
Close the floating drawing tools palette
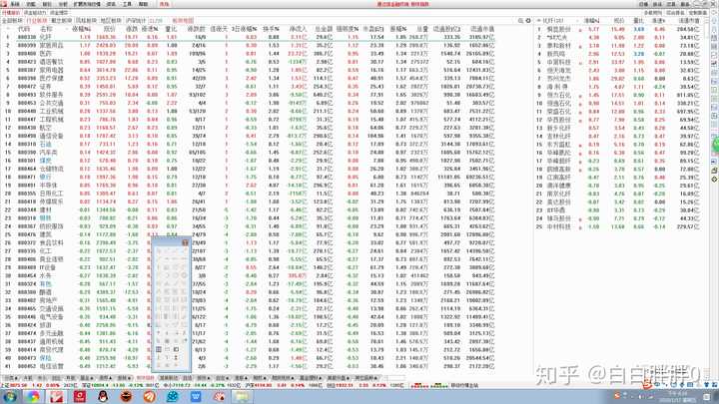pos(186,242)
